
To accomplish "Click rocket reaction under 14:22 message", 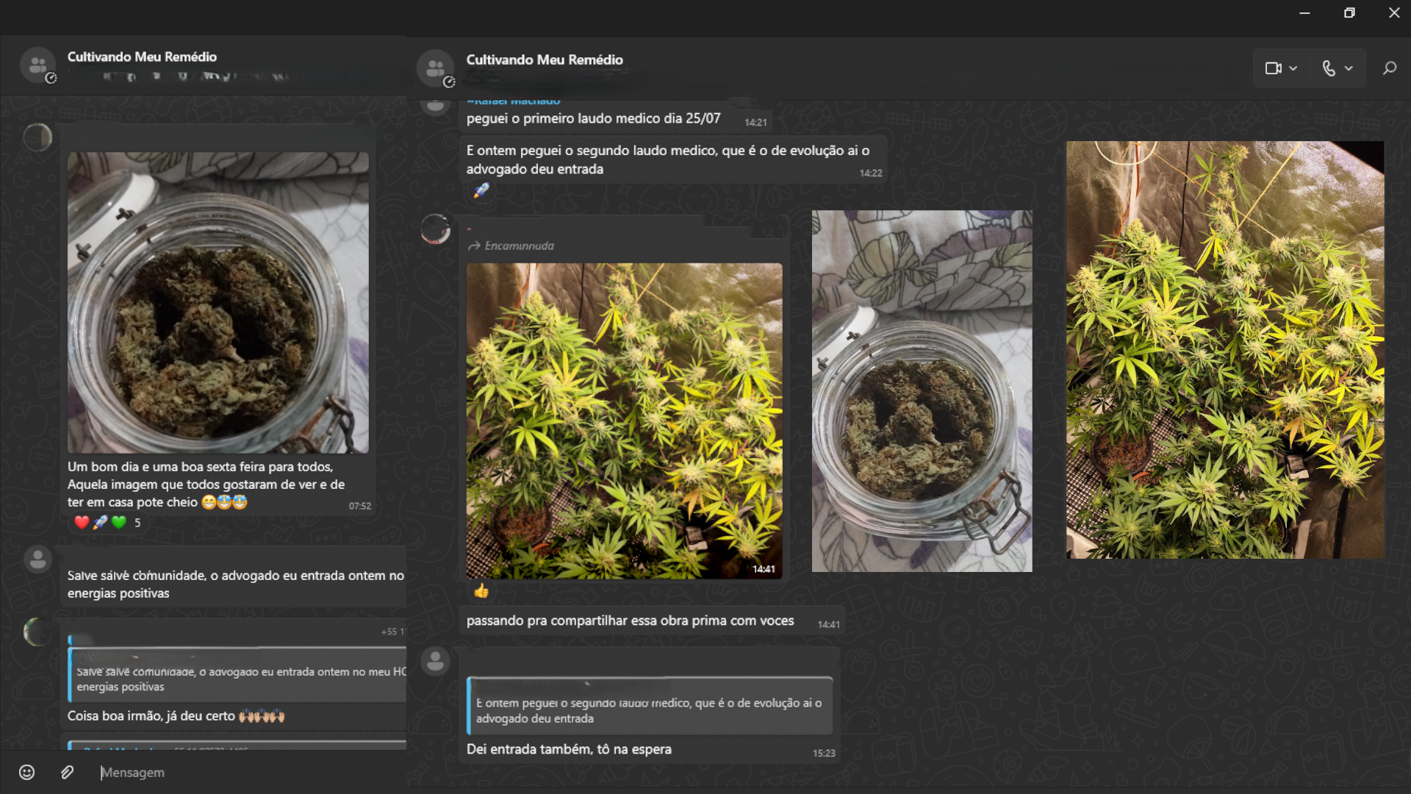I will pos(481,191).
